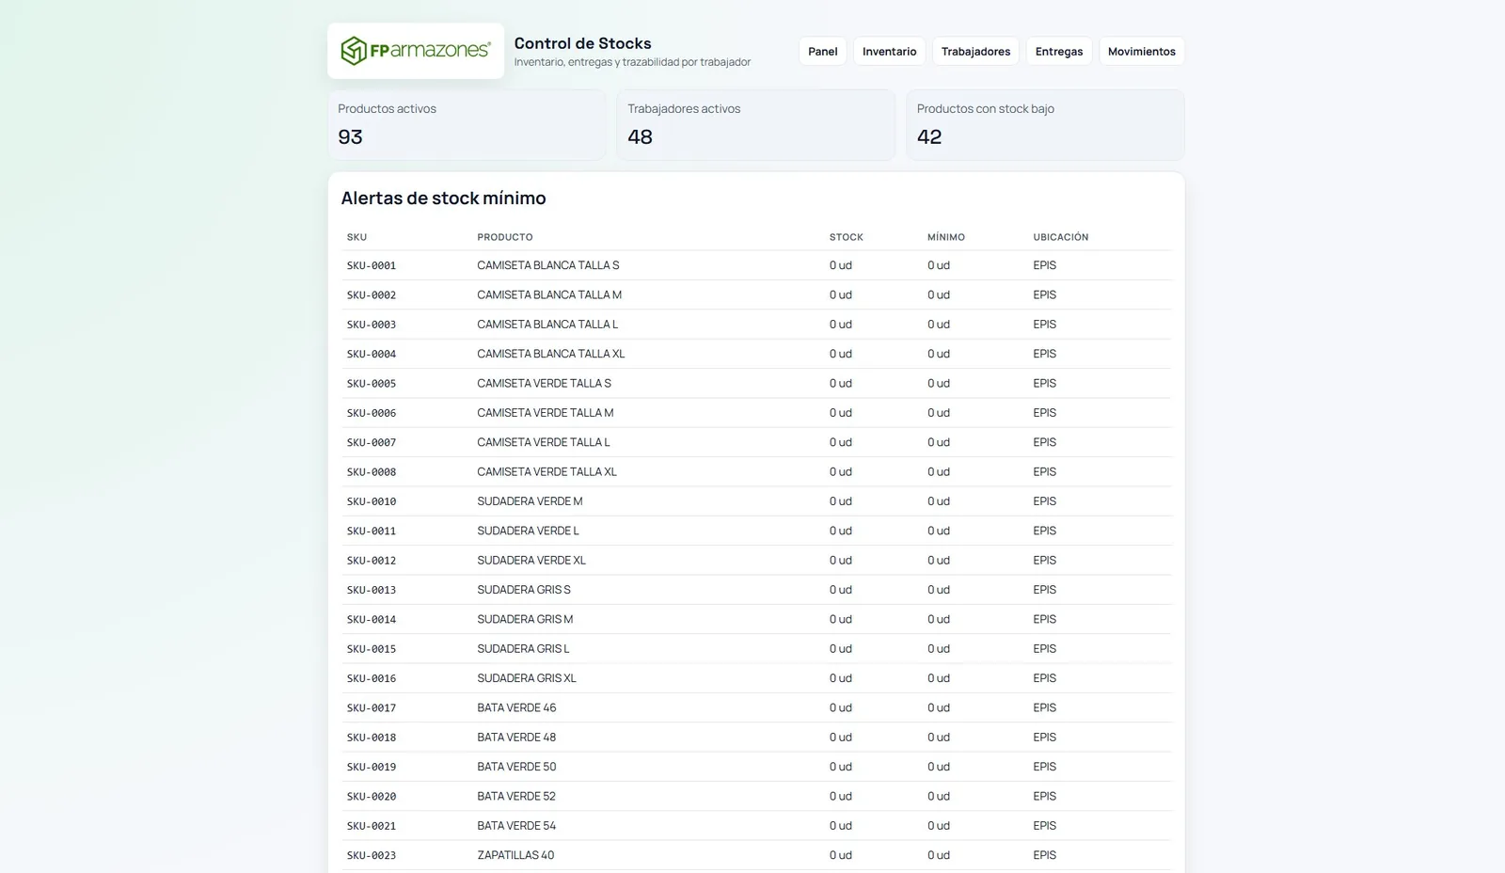Viewport: 1505px width, 873px height.
Task: Select ZAPATILLAS 40 product
Action: [515, 855]
